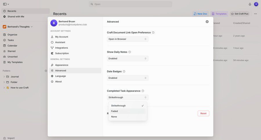Open the sidebar layout dropdown chevron
Screen dimensions: 261x140
8,4
